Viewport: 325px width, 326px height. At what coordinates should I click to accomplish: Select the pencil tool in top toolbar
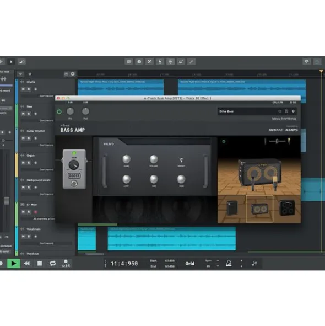(191, 62)
